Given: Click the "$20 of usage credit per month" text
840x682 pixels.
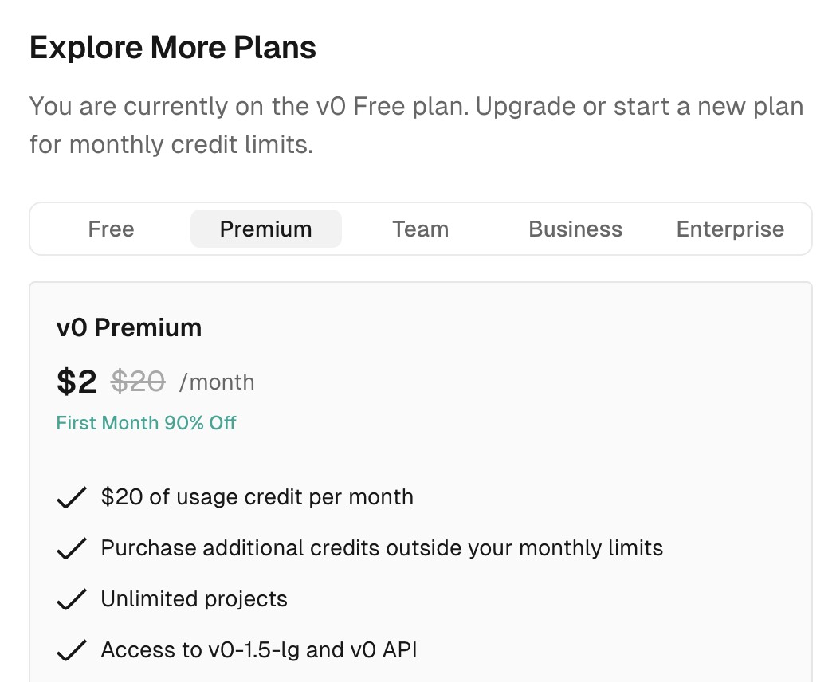Looking at the screenshot, I should point(257,497).
